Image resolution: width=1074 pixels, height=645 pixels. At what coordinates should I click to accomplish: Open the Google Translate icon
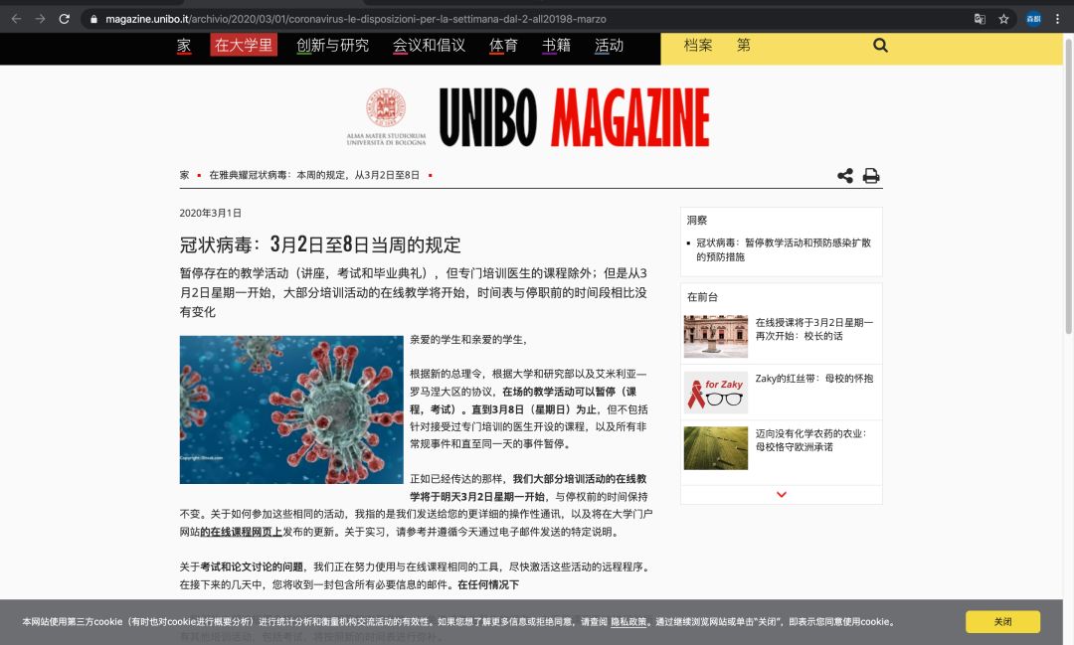(x=980, y=19)
